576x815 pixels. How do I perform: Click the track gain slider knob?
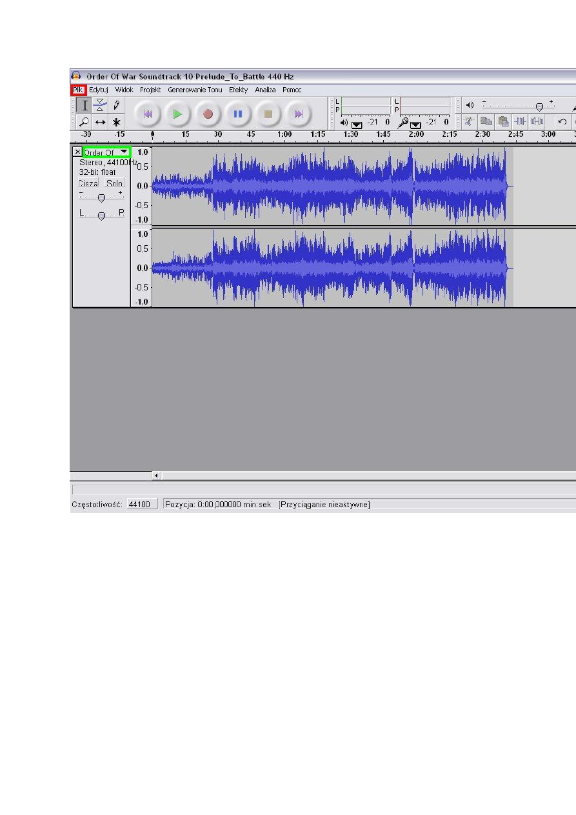[x=101, y=198]
